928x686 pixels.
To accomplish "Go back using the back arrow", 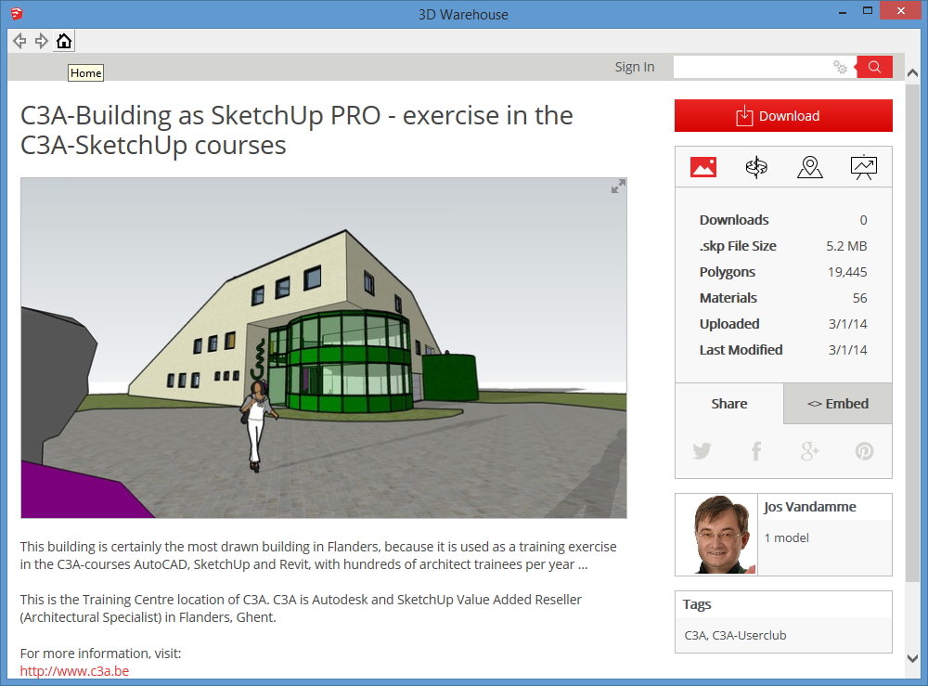I will click(19, 41).
